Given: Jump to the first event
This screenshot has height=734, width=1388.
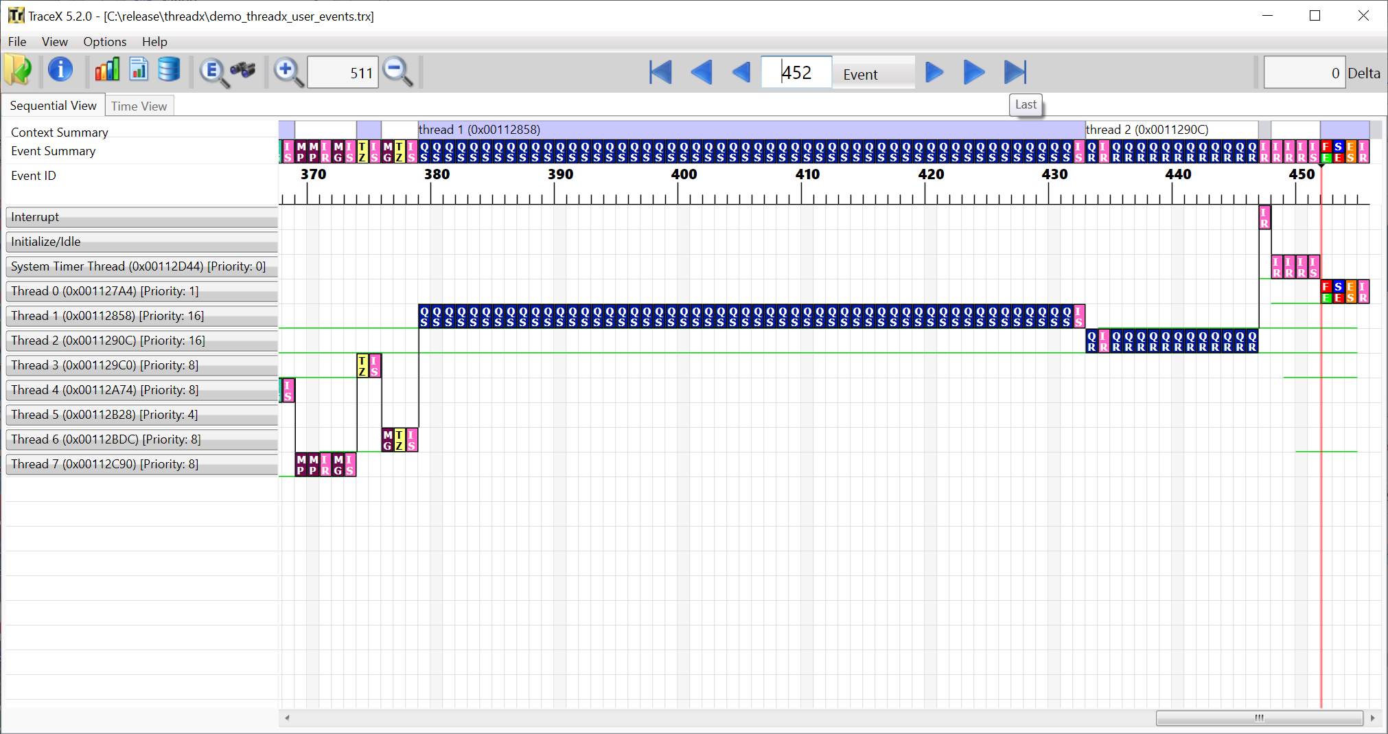Looking at the screenshot, I should click(x=659, y=71).
